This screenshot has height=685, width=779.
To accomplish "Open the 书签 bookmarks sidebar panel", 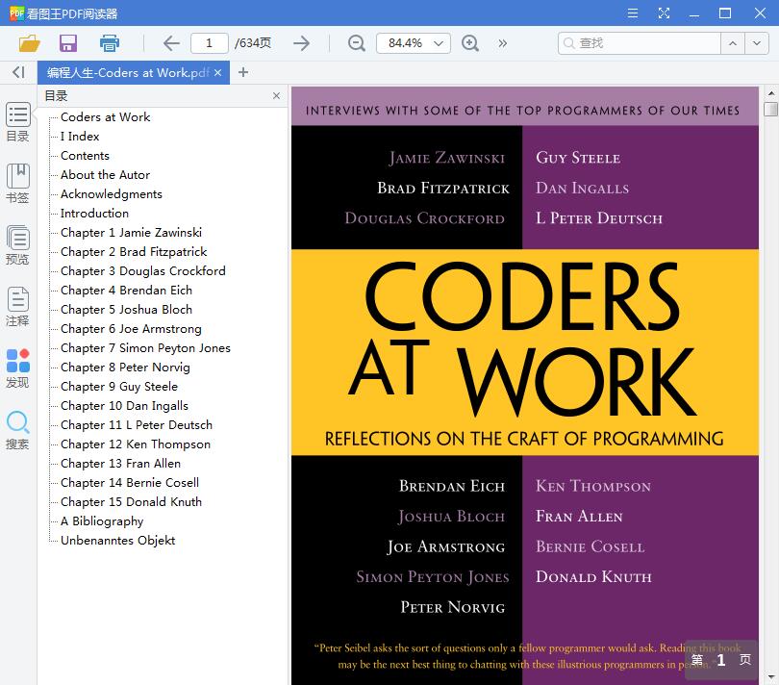I will (x=18, y=184).
